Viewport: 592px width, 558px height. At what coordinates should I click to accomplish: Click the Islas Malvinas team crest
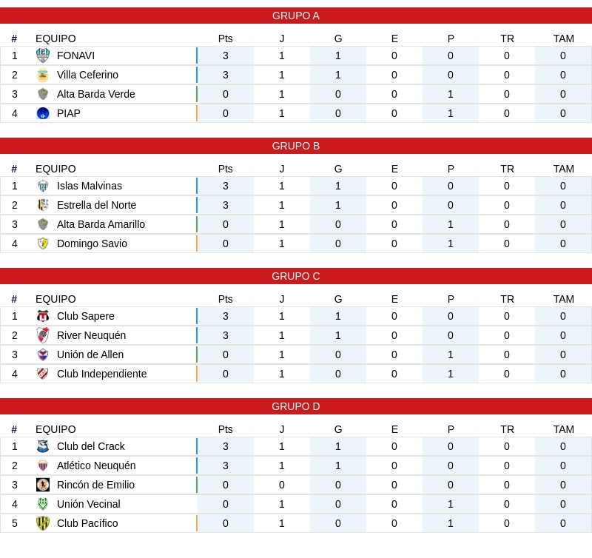(x=43, y=186)
